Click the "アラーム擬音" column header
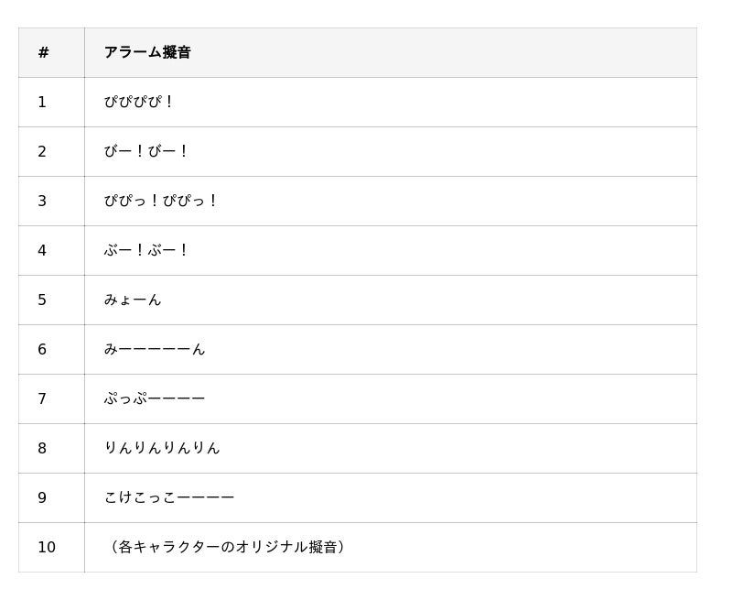Screen dimensions: 732x600 point(147,53)
